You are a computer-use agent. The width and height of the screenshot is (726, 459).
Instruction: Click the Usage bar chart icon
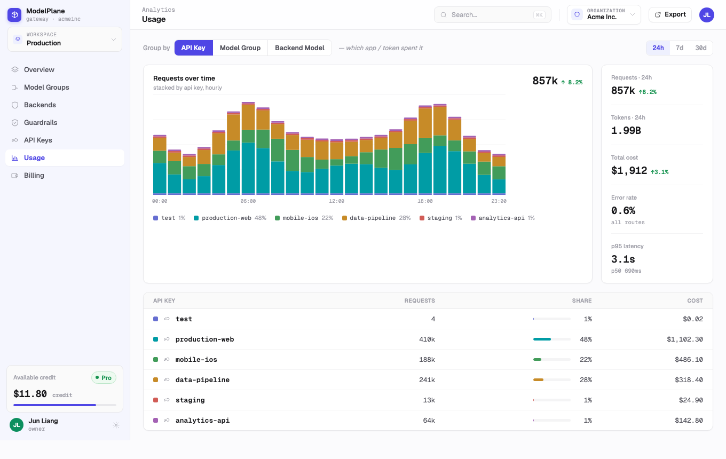click(15, 157)
